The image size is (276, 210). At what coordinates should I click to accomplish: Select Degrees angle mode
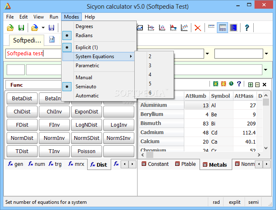pyautogui.click(x=99, y=26)
